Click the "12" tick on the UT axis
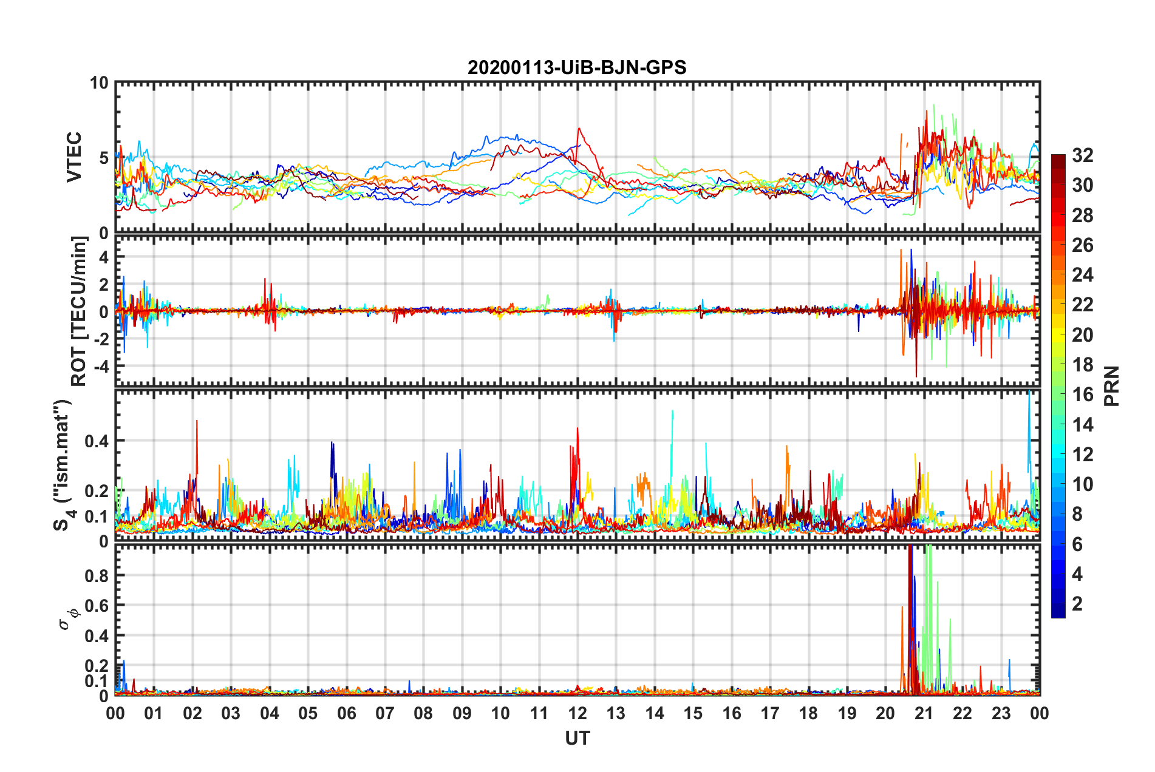This screenshot has height=772, width=1155. pyautogui.click(x=577, y=713)
